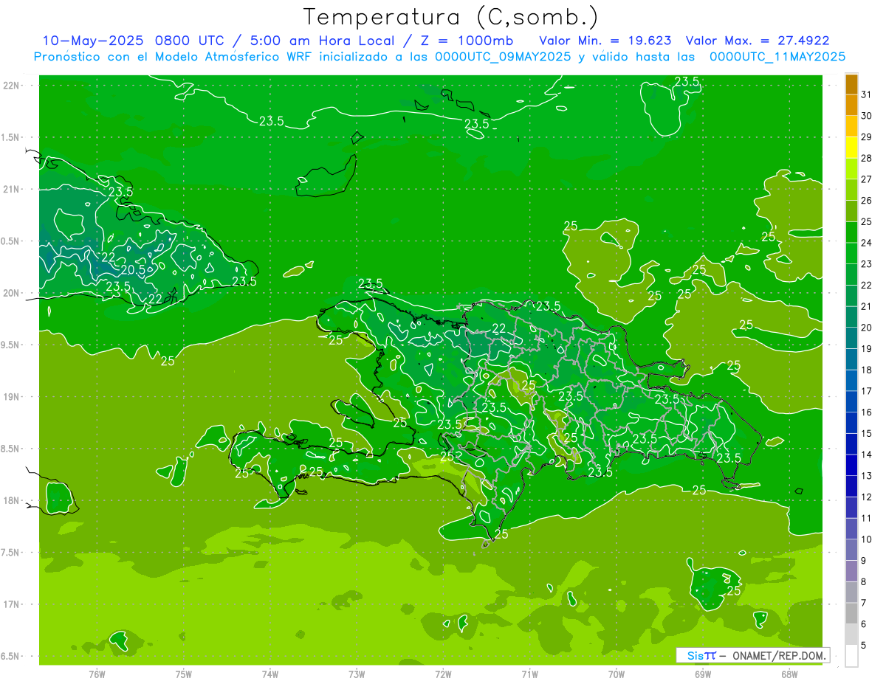Click the '18' label on the color scale
Image resolution: width=886 pixels, height=684 pixels.
pyautogui.click(x=867, y=370)
